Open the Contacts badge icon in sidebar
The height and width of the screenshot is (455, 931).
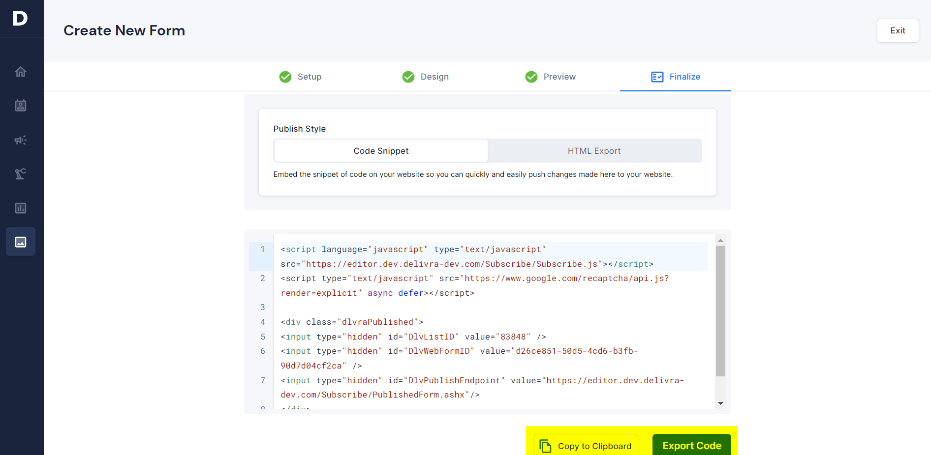click(x=21, y=106)
